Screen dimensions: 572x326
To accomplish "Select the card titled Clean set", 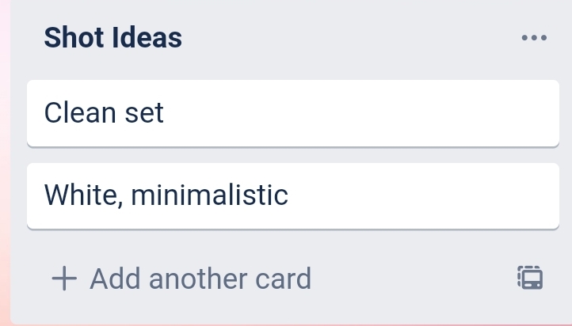I will [292, 113].
